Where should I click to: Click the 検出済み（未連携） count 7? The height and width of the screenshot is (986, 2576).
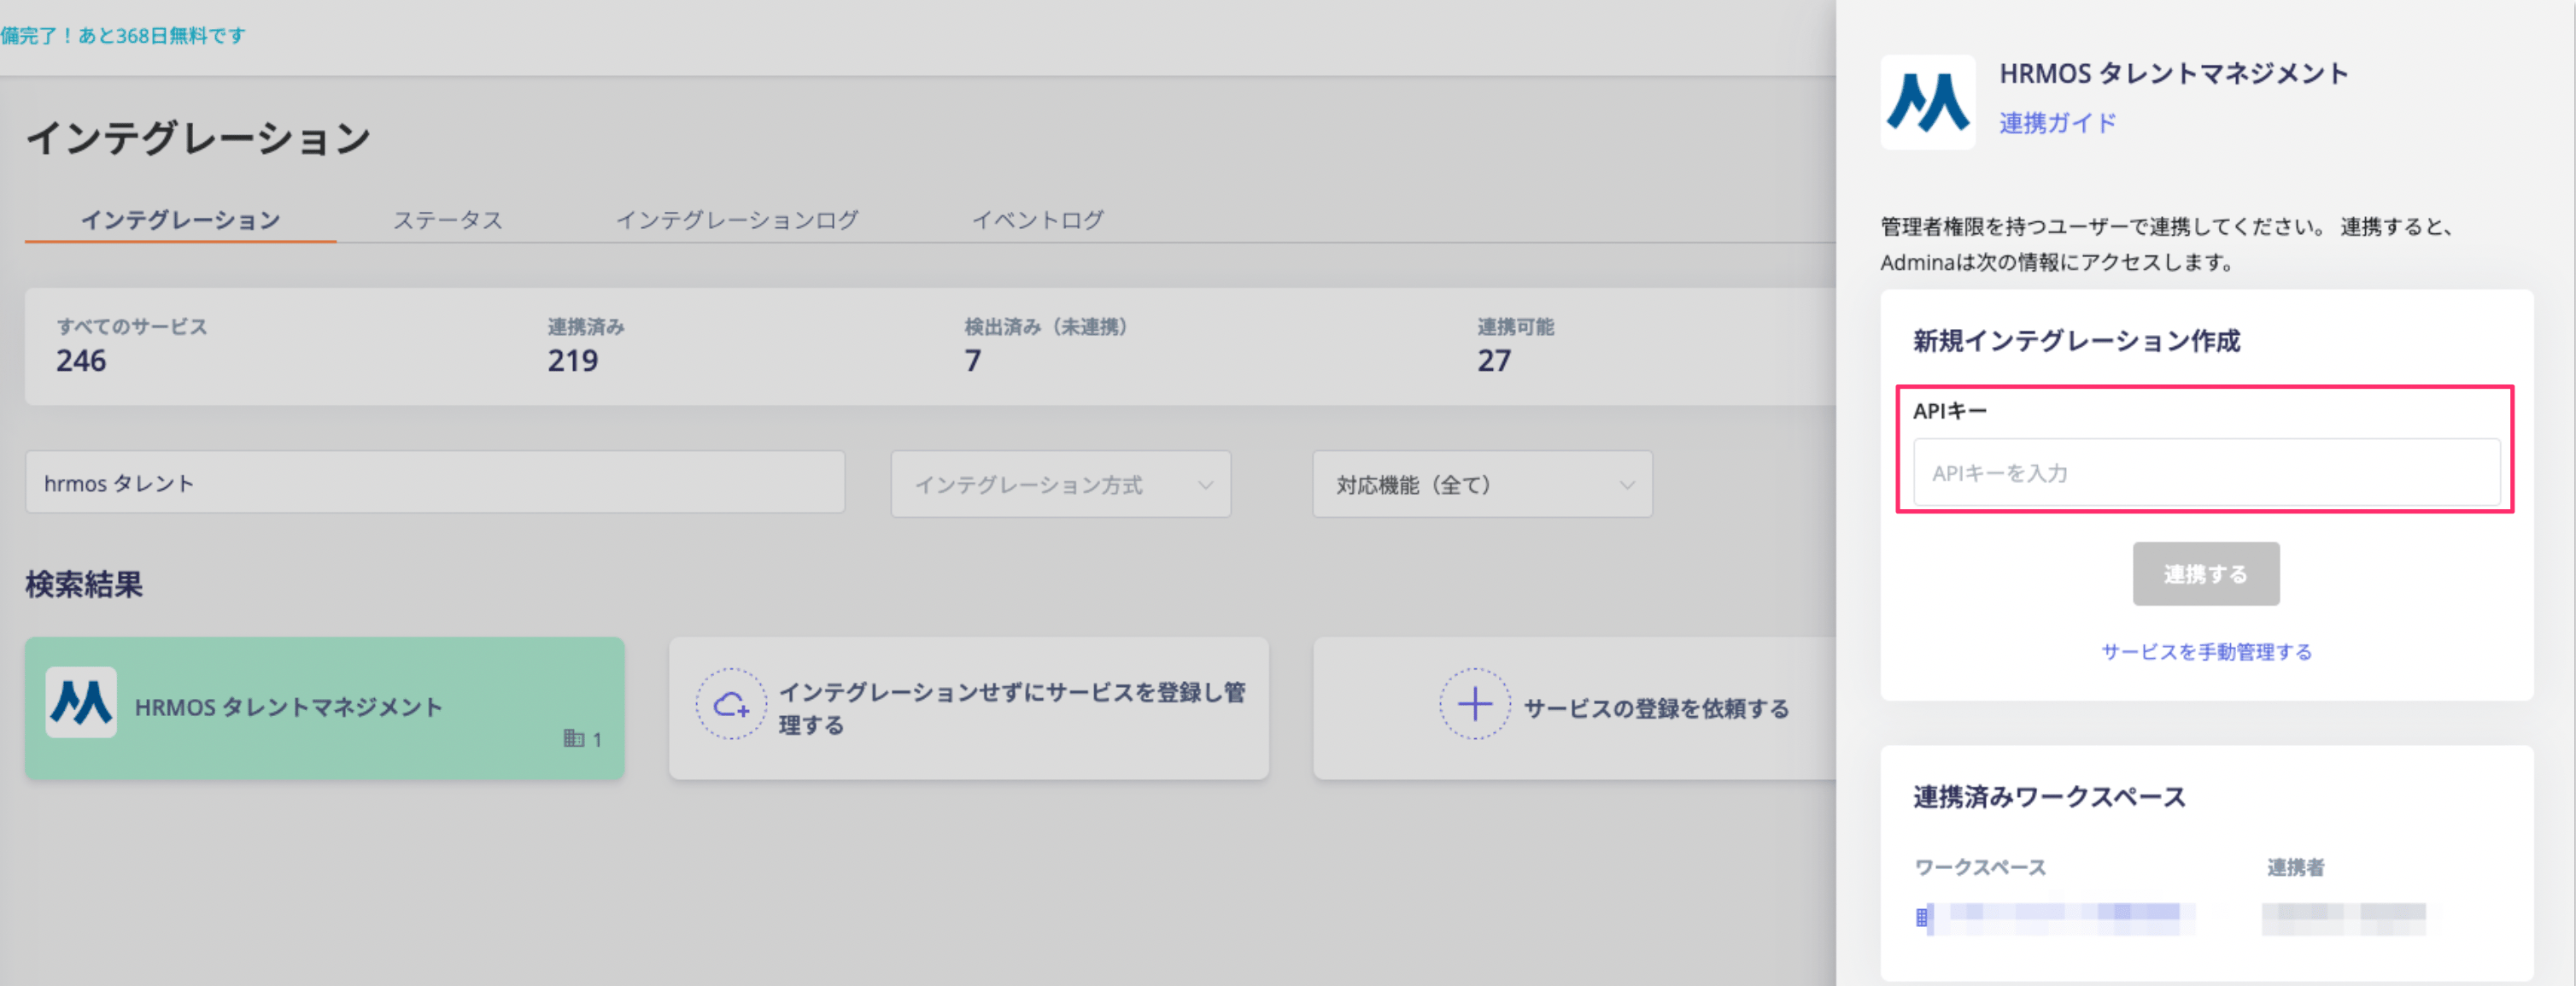click(x=973, y=360)
